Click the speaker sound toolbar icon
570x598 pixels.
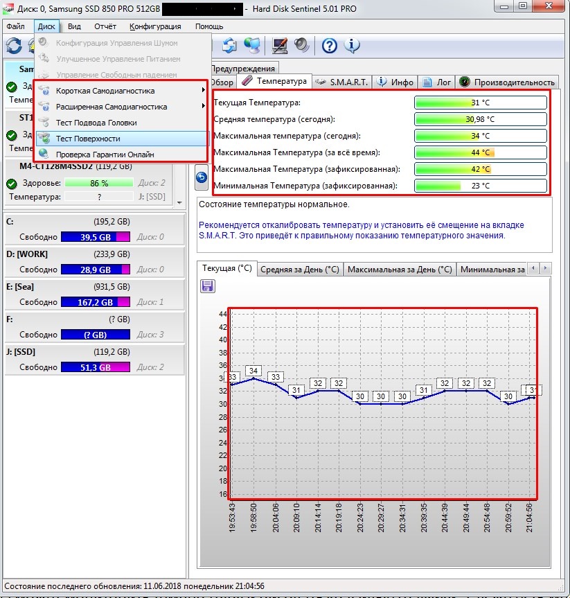click(301, 45)
